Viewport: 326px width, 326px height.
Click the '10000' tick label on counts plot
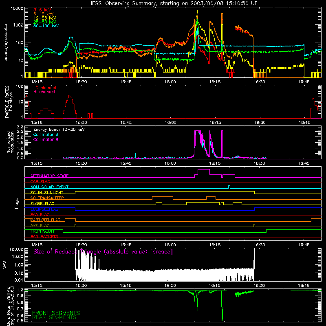click(17, 9)
